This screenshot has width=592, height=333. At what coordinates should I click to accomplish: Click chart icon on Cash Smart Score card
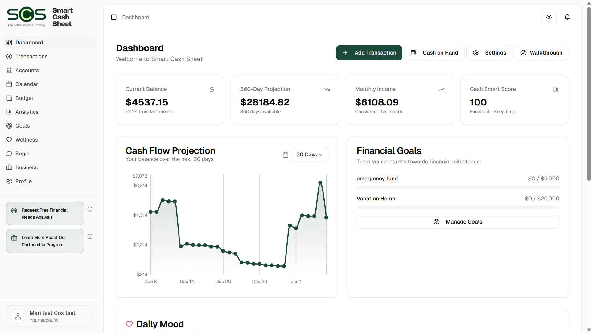coord(556,89)
